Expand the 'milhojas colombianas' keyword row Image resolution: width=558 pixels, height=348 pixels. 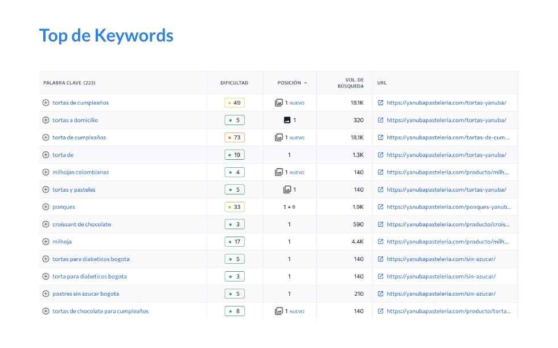point(46,172)
